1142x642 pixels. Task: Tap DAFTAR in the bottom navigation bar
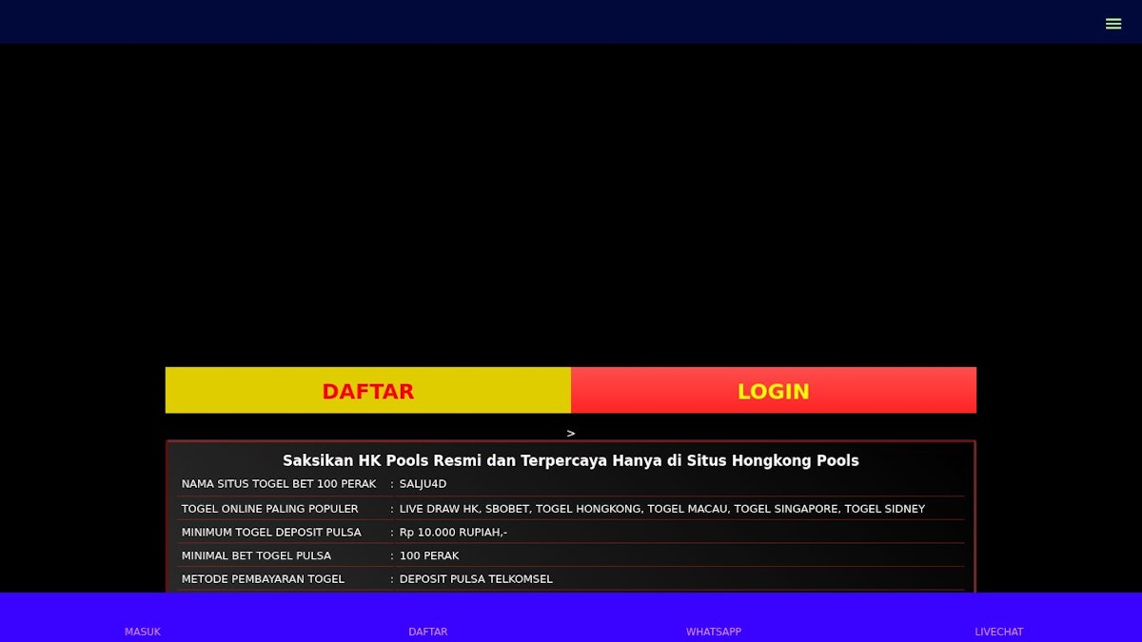tap(428, 631)
